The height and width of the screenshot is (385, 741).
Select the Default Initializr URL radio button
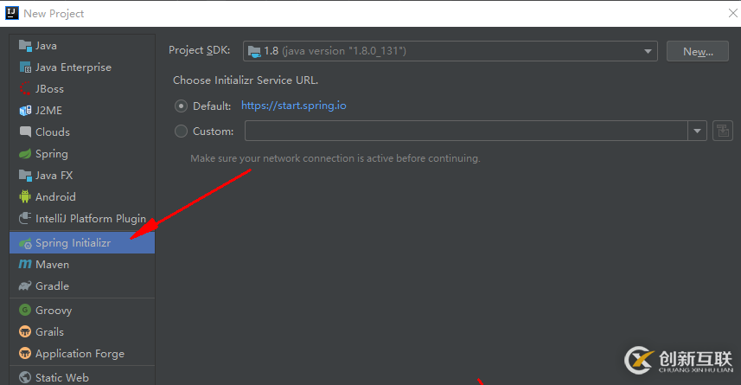point(181,106)
